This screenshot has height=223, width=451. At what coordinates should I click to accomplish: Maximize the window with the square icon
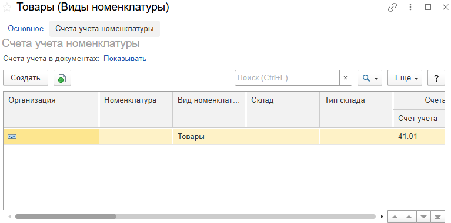(428, 8)
